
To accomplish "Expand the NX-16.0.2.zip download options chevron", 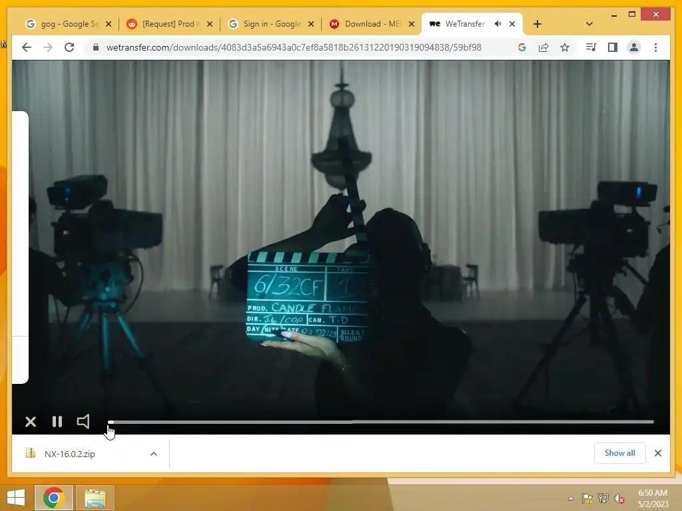I will [x=154, y=454].
